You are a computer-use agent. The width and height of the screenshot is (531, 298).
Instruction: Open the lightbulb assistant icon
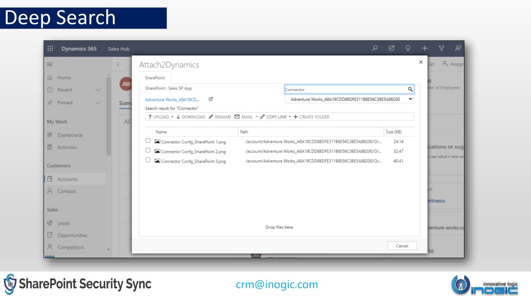coord(408,48)
